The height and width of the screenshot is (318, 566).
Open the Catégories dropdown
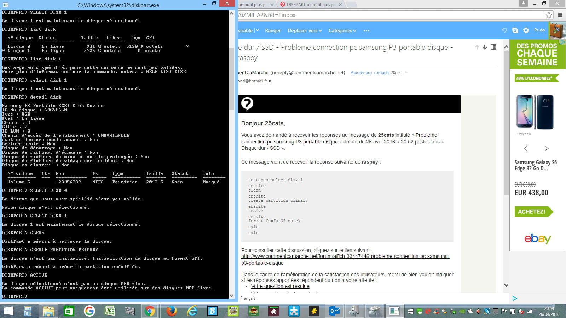click(342, 30)
